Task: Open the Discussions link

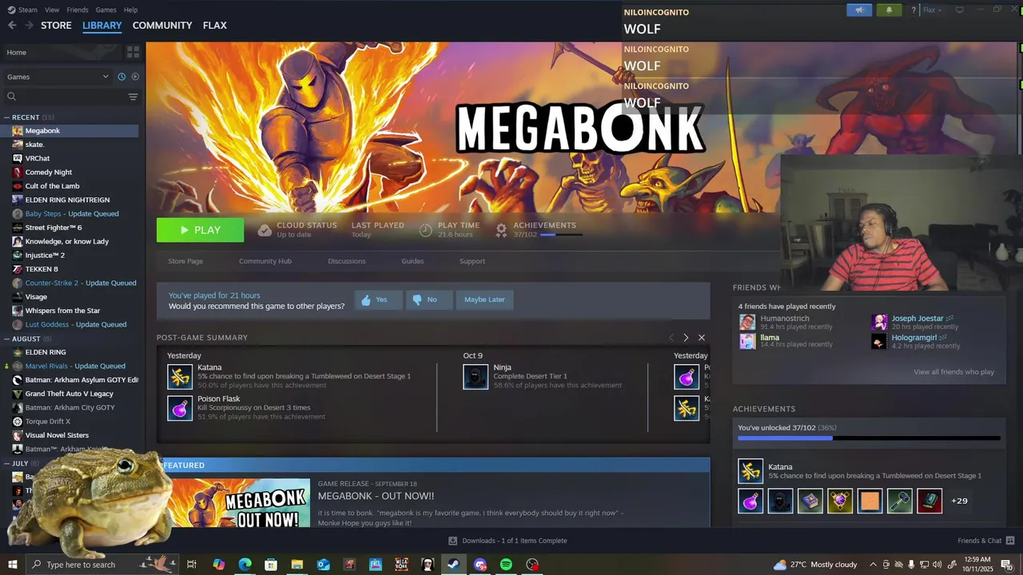Action: [347, 261]
